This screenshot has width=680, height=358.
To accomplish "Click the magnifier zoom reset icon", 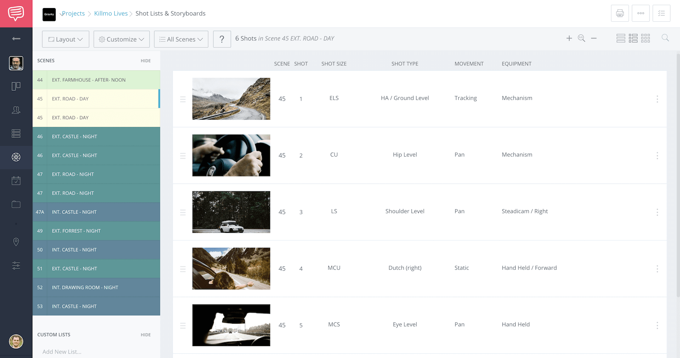I will coord(581,38).
